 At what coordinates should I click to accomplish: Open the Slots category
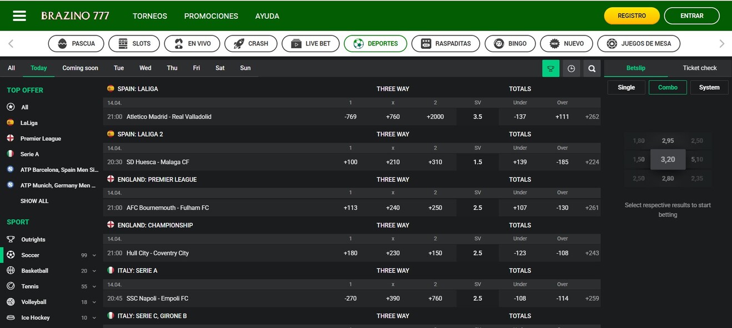tap(134, 43)
